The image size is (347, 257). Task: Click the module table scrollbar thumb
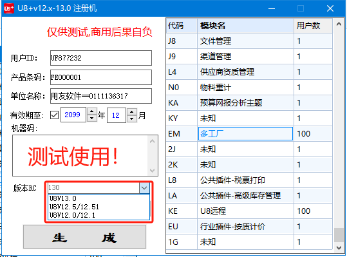click(x=339, y=235)
